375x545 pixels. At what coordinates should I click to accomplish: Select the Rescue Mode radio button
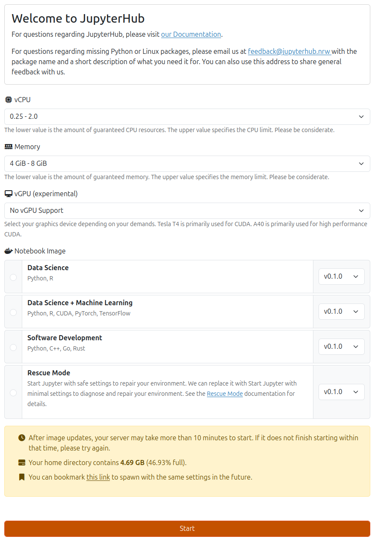pyautogui.click(x=13, y=392)
